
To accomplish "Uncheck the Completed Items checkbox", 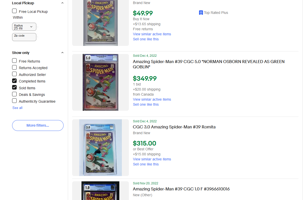I will [15, 81].
